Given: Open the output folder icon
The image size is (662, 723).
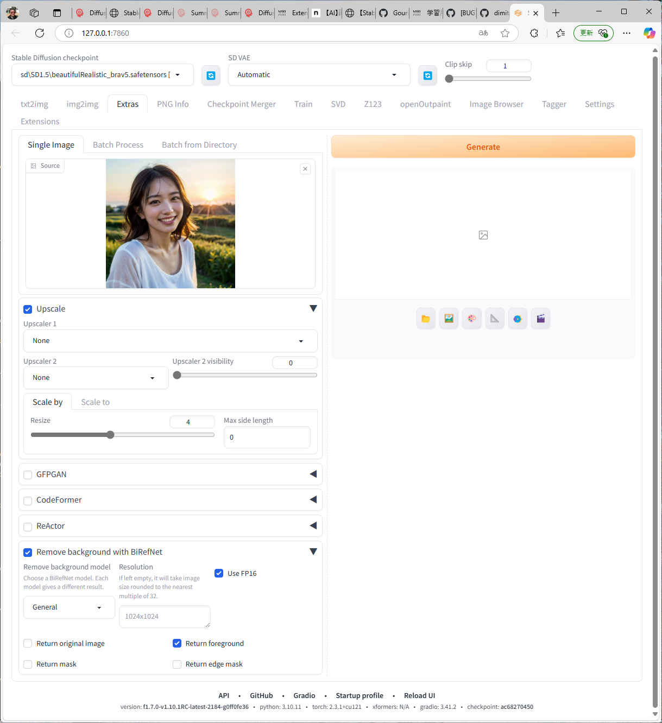Looking at the screenshot, I should point(426,319).
